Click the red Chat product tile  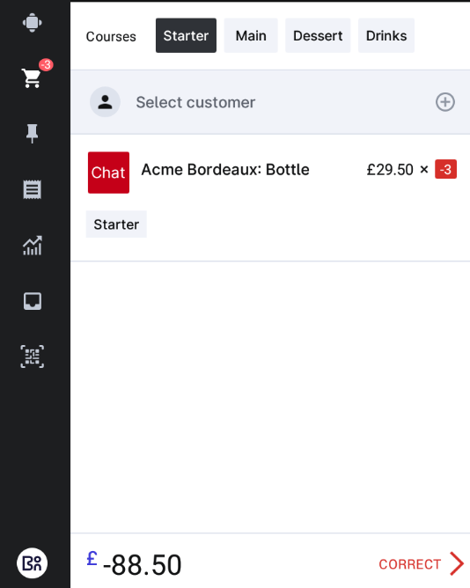tap(109, 173)
